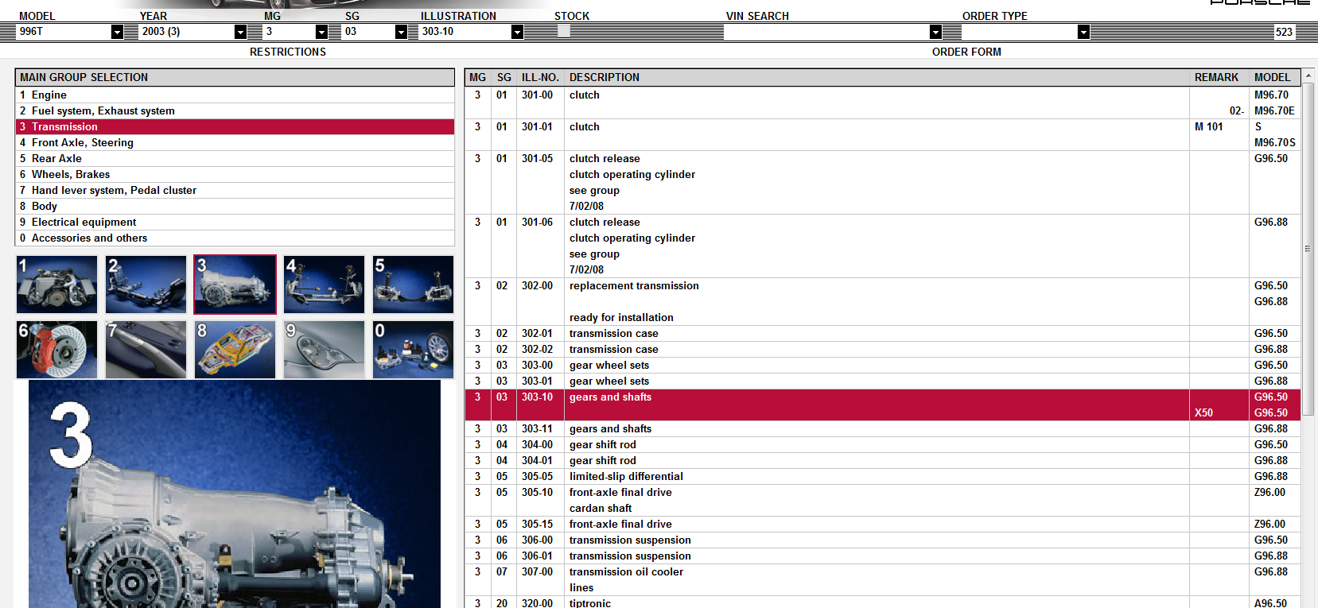Select row 302-00 replacement transmission
Viewport: 1318px width, 608px height.
point(883,302)
